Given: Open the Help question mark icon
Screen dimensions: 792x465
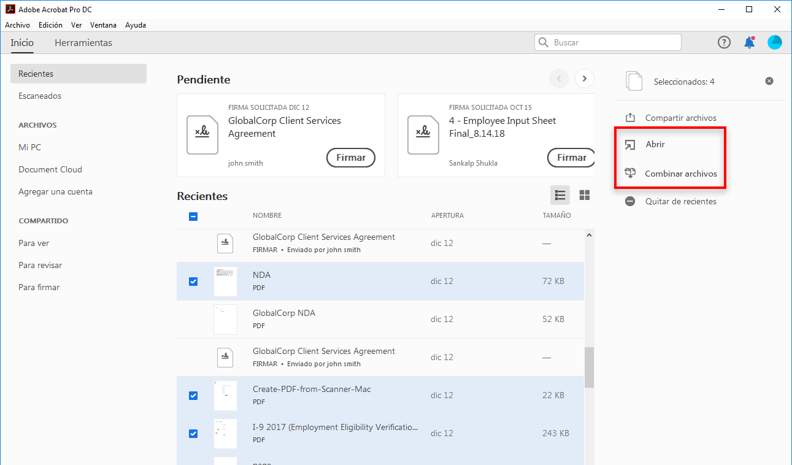Looking at the screenshot, I should coord(725,42).
